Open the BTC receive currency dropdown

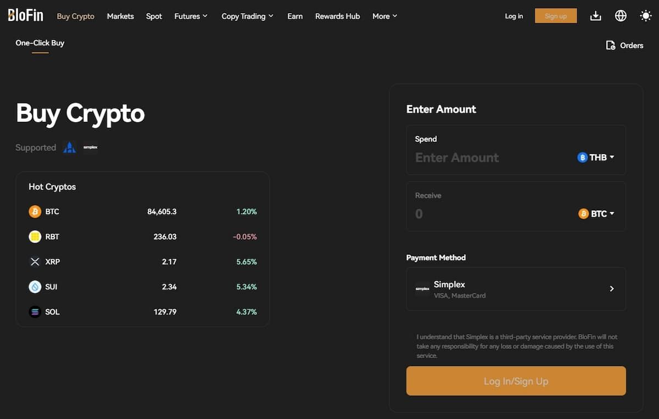pyautogui.click(x=597, y=214)
